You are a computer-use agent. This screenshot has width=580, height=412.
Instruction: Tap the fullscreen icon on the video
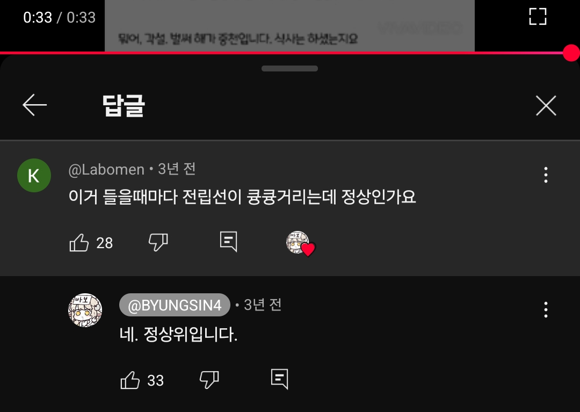tap(538, 17)
